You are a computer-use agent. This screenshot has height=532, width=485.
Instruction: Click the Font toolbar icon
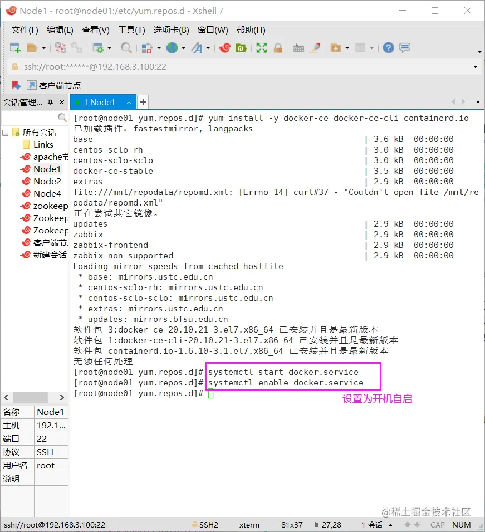tap(197, 48)
